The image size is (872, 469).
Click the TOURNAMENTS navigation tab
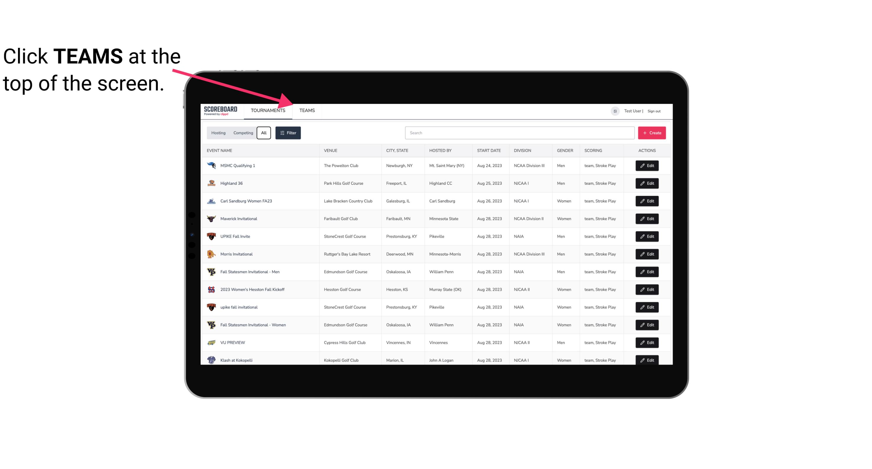point(268,110)
